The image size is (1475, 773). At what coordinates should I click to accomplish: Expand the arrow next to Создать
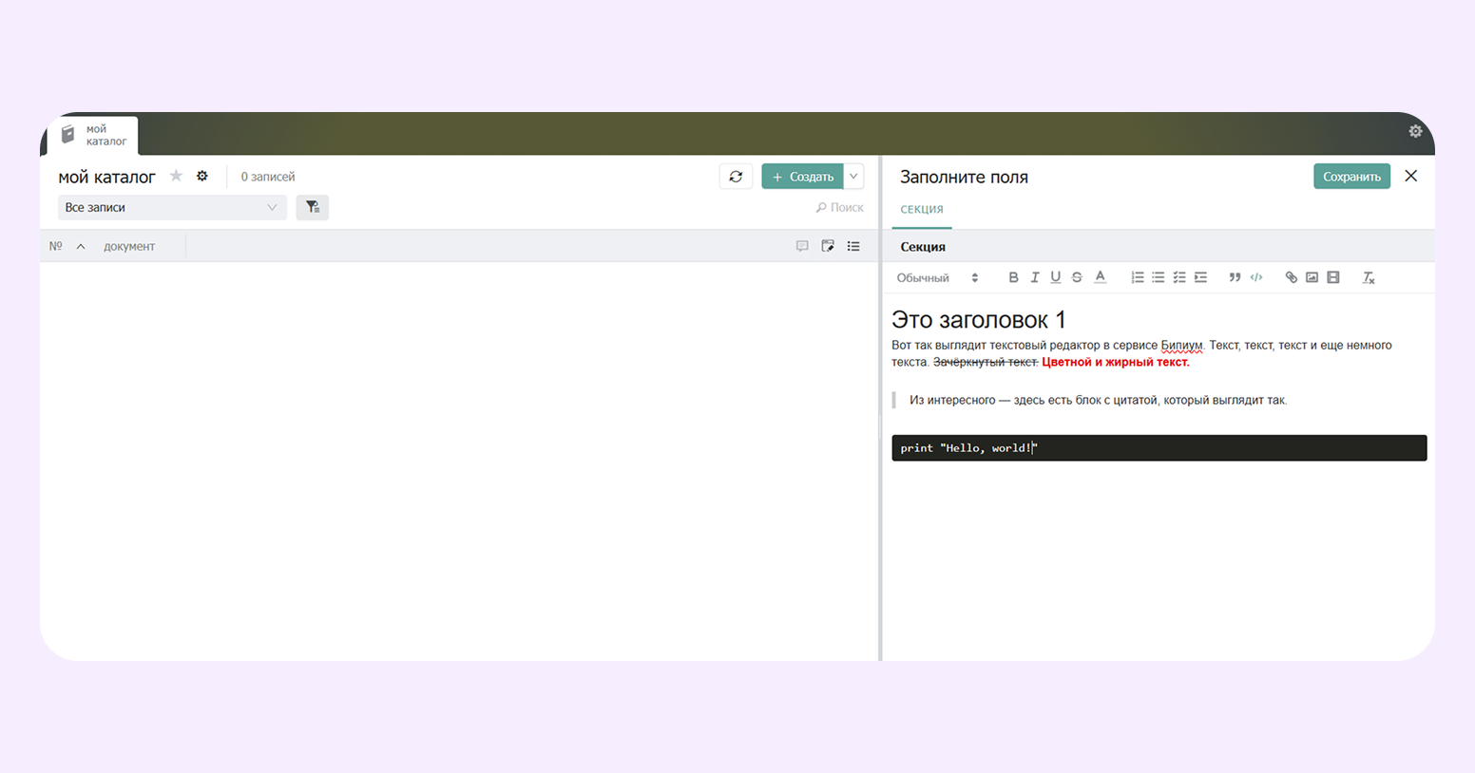point(852,176)
